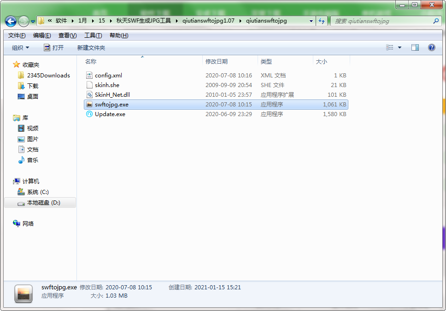
Task: Select the swftojpg.exe file icon
Action: [x=89, y=104]
